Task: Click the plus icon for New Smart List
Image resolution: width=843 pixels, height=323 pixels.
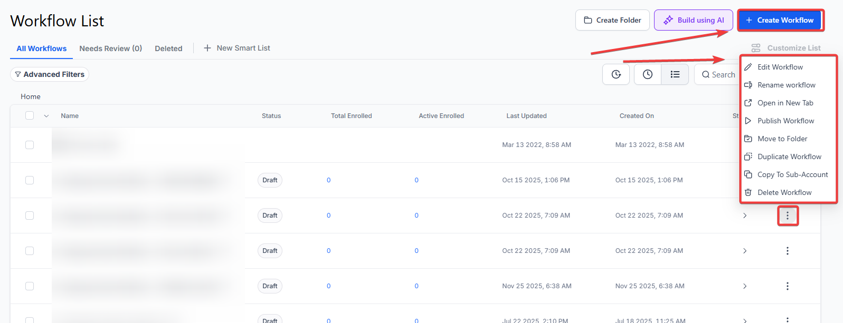Action: click(207, 48)
